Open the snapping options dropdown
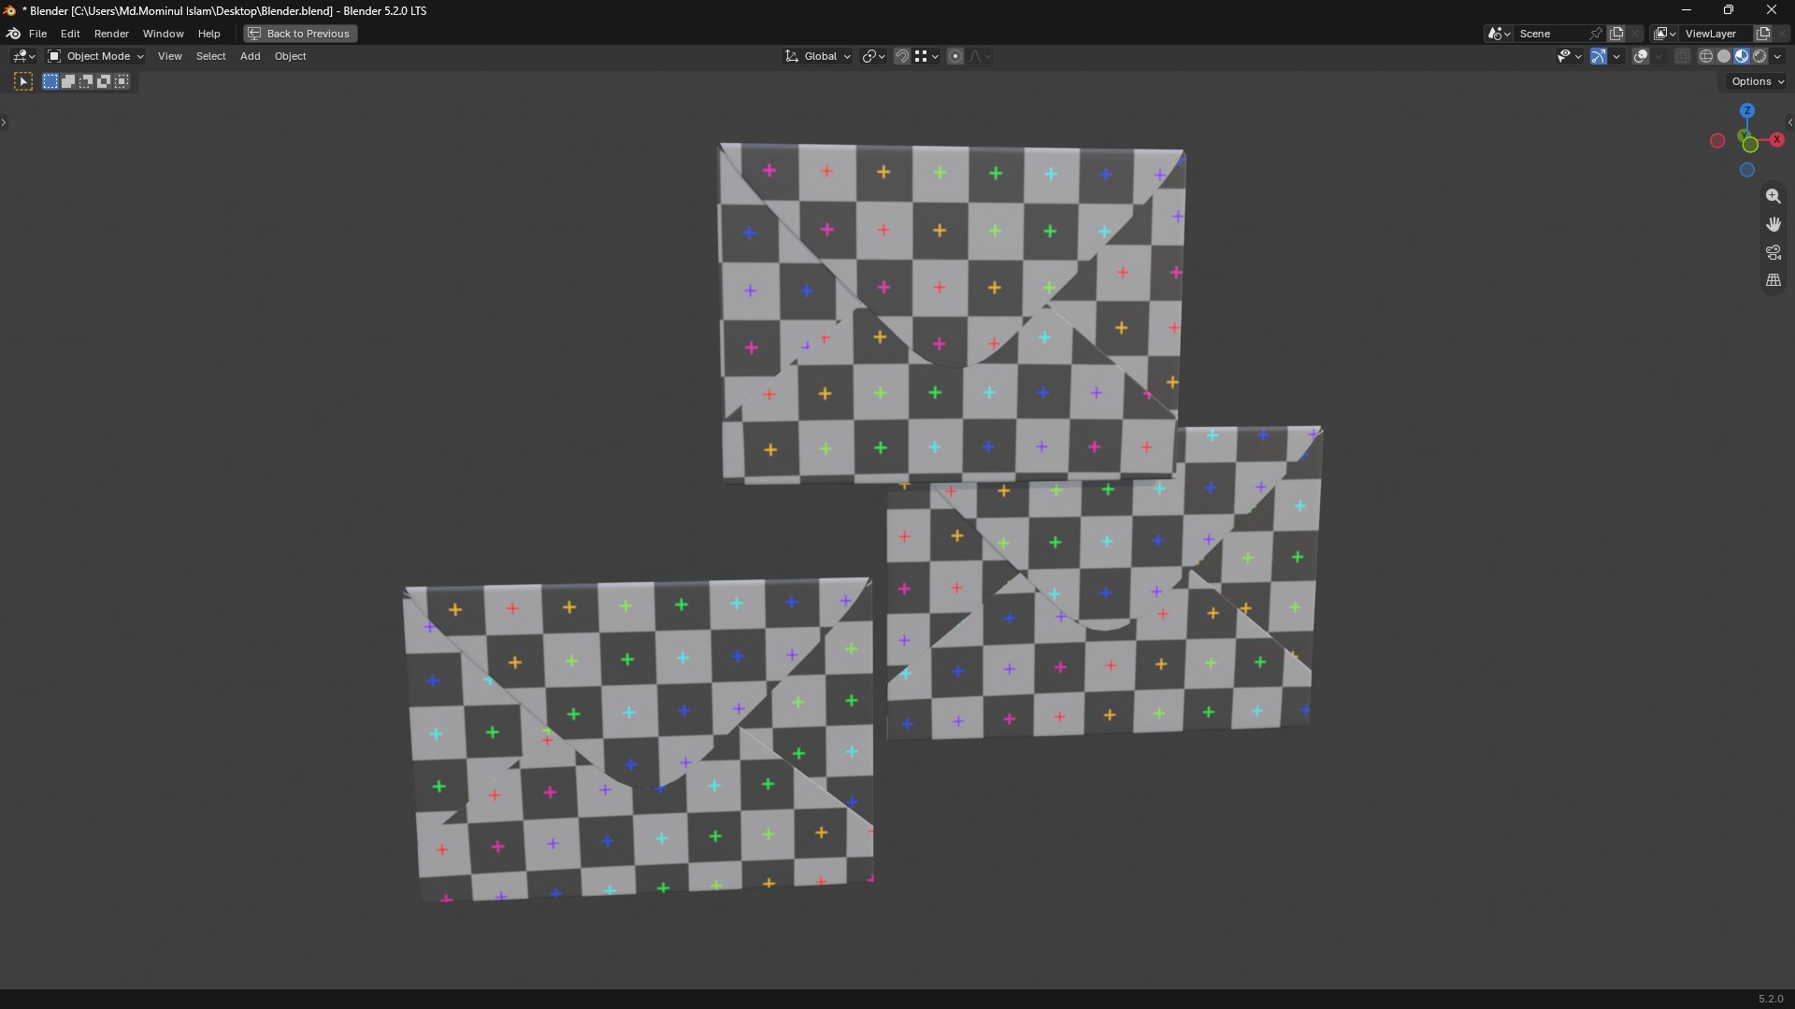This screenshot has width=1795, height=1009. coord(927,57)
